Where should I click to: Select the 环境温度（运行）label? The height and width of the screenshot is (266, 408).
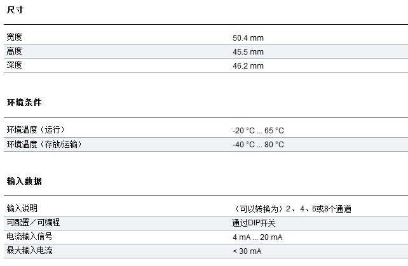tap(36, 130)
